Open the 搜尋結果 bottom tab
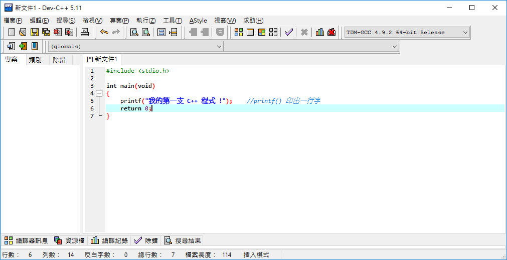 coord(183,240)
